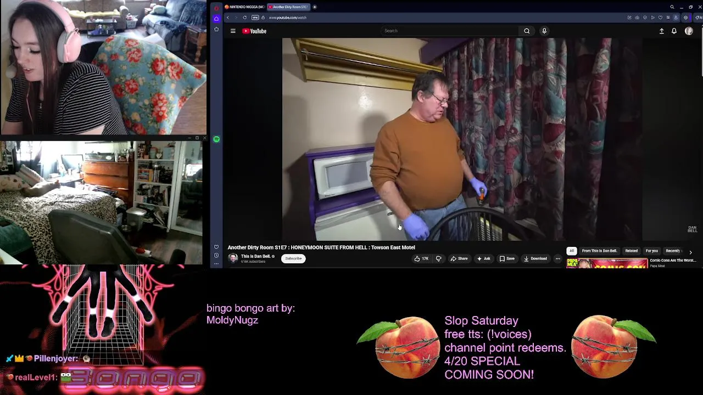Image resolution: width=703 pixels, height=395 pixels.
Task: Open the sidebar heart icon
Action: click(216, 247)
